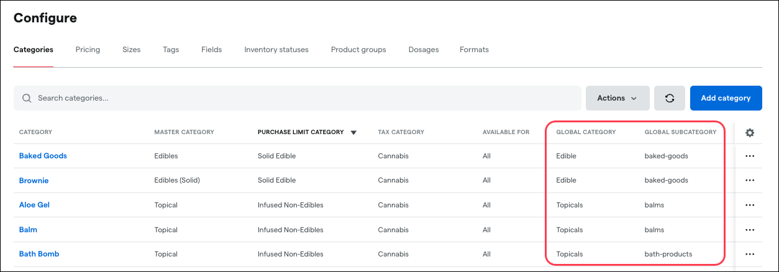Open the Inventory statuses tab

pyautogui.click(x=276, y=50)
